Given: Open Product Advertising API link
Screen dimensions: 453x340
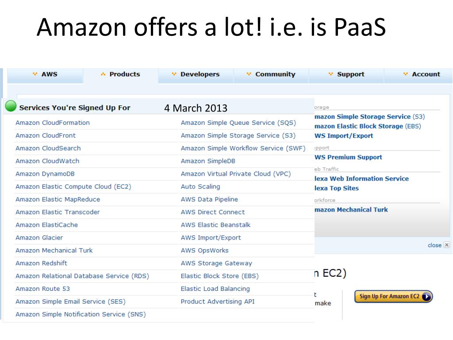Looking at the screenshot, I should point(218,301).
